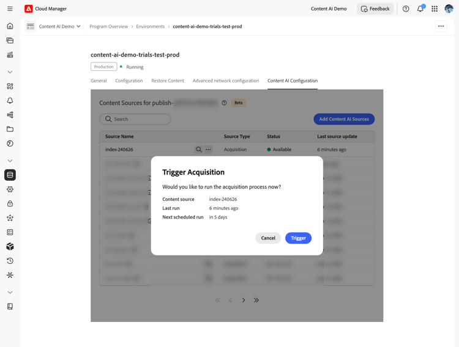Open the folder icon in sidebar
This screenshot has height=347, width=459.
[10, 129]
